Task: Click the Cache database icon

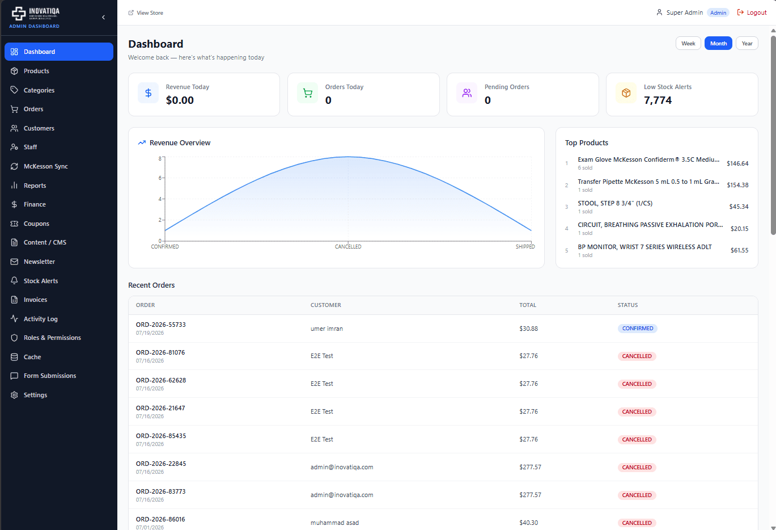Action: tap(14, 357)
